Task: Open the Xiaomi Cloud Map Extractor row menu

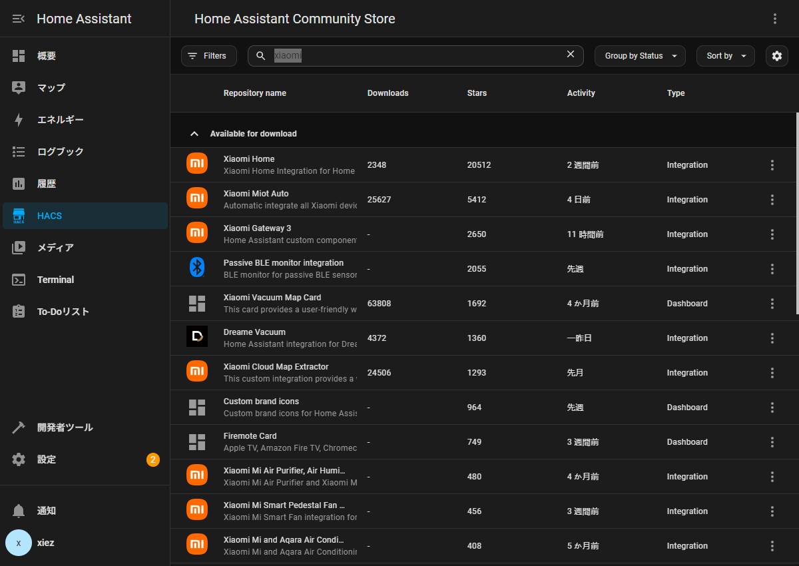Action: tap(772, 373)
